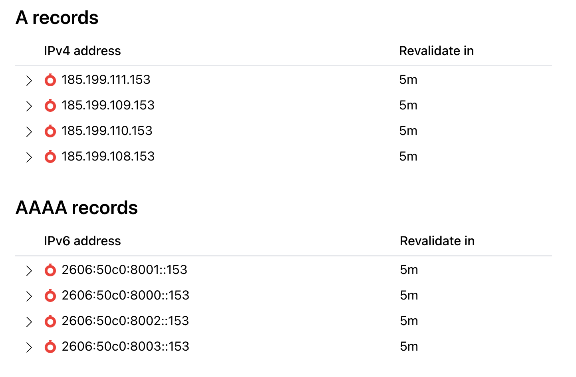The width and height of the screenshot is (576, 377).
Task: Click the 185.199.108.153 address text
Action: [x=108, y=156]
